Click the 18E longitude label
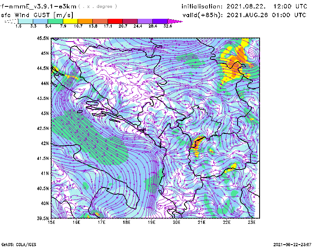Screen dimensions: 320x247 (x=126, y=222)
